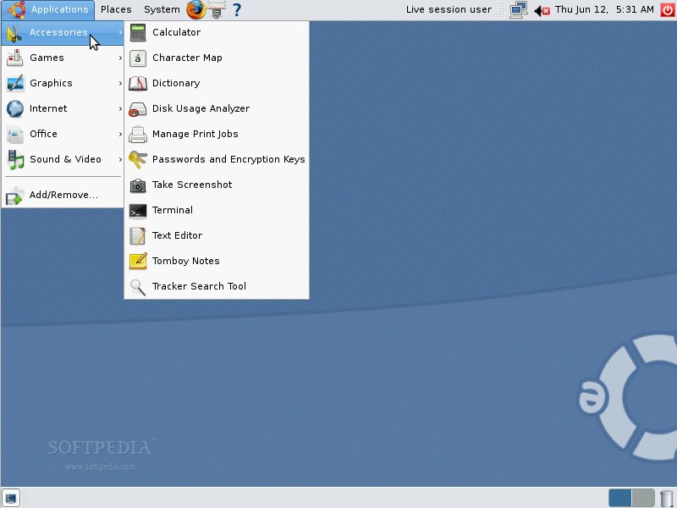Open the System menu
The width and height of the screenshot is (677, 508).
coord(161,10)
